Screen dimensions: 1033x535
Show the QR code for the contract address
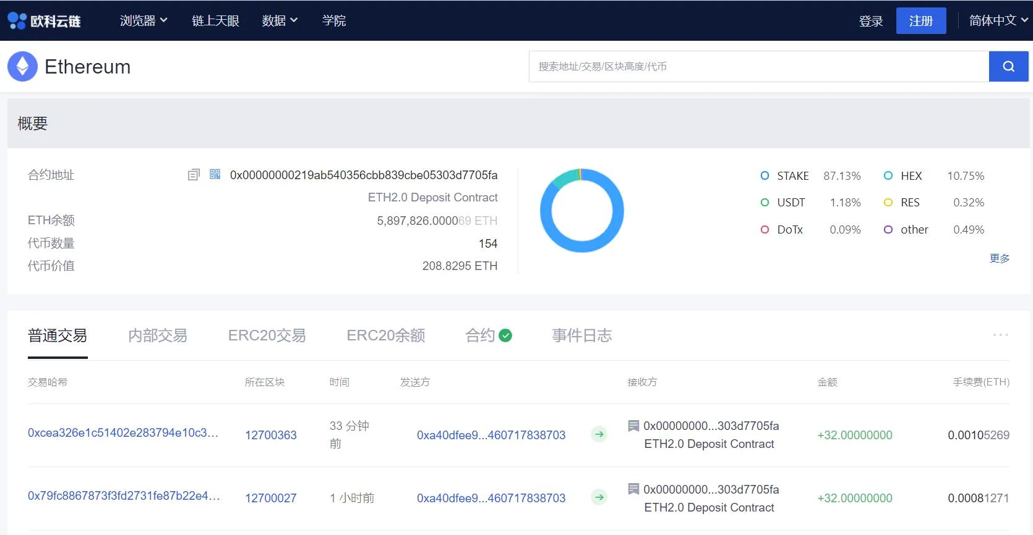(215, 174)
